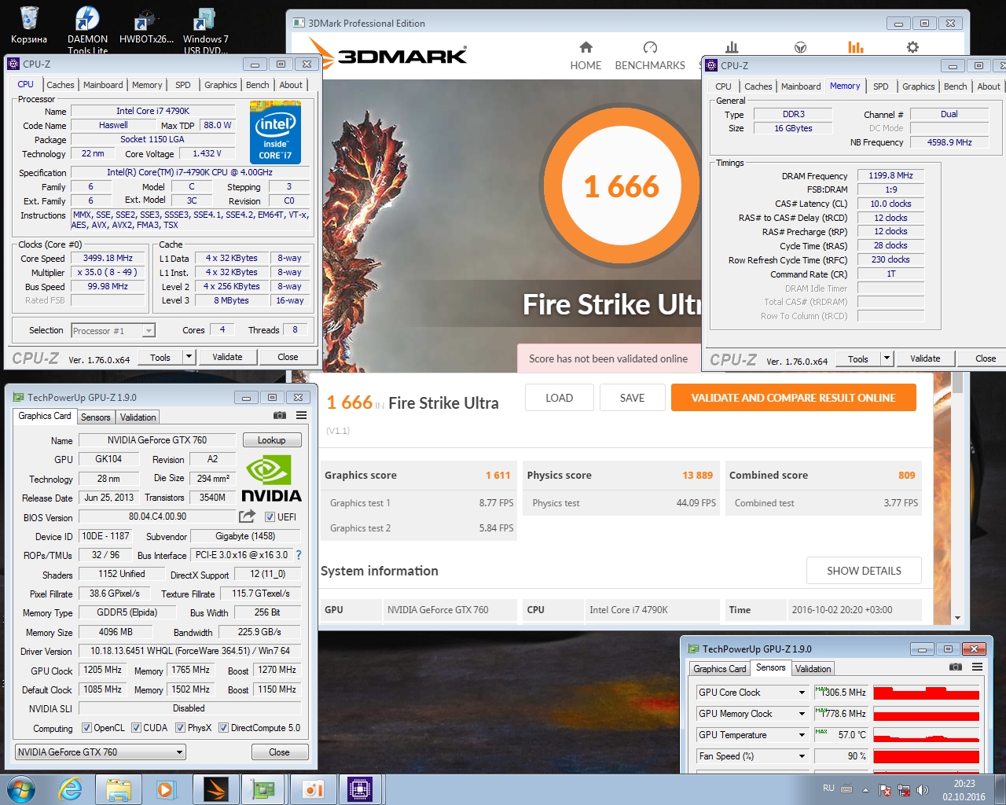Expand GPU Temperature sensor dropdown

click(x=802, y=735)
